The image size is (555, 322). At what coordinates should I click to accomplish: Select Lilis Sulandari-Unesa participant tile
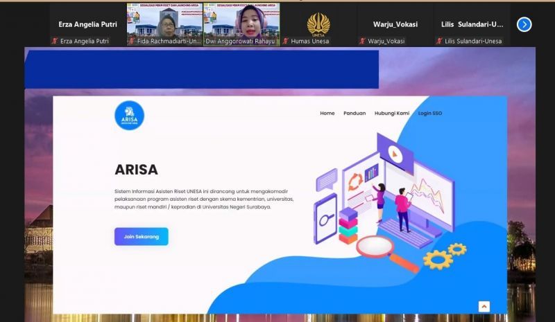click(x=472, y=24)
